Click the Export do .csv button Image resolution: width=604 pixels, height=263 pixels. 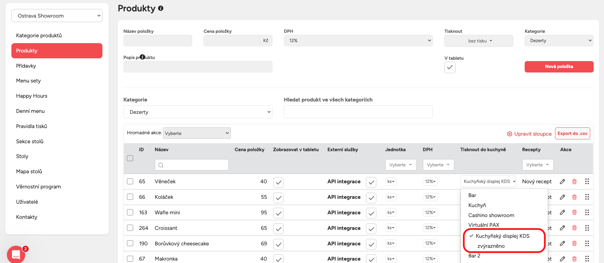point(572,134)
